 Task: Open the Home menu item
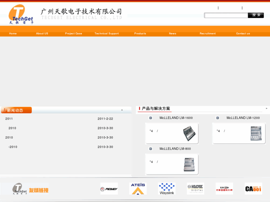[13, 33]
